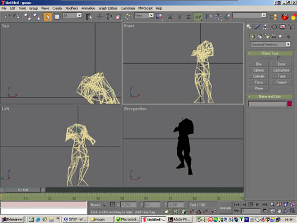Screen dimensions: 297x223
Task: Click the object name input field
Action: click(267, 104)
